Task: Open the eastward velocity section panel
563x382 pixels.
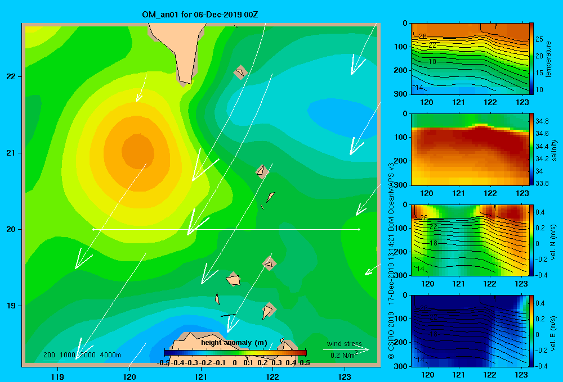Action: click(470, 331)
